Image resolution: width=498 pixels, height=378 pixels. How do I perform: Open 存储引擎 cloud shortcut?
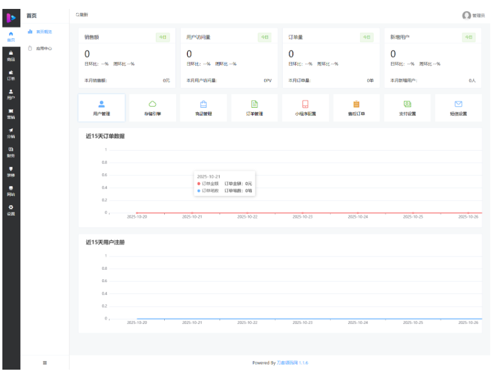point(152,107)
